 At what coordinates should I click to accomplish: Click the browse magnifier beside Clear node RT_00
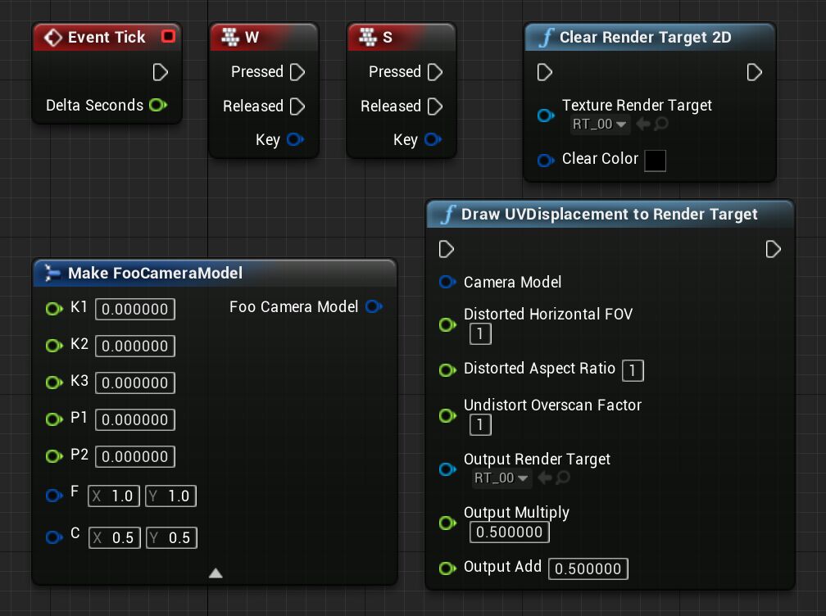tap(661, 125)
